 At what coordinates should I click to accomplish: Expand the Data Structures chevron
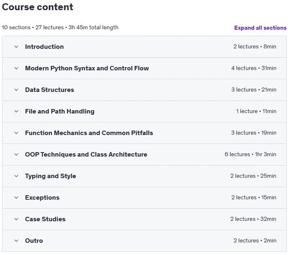[x=16, y=90]
